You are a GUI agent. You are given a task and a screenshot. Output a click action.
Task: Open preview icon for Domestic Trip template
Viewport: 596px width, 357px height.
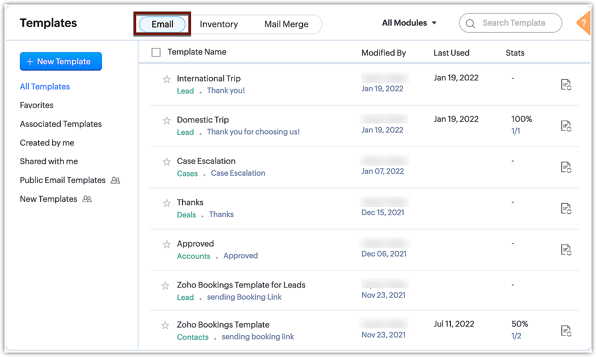566,126
